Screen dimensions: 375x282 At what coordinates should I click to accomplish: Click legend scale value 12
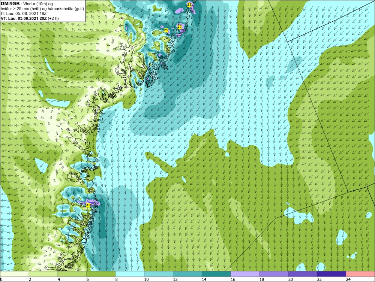pyautogui.click(x=175, y=279)
